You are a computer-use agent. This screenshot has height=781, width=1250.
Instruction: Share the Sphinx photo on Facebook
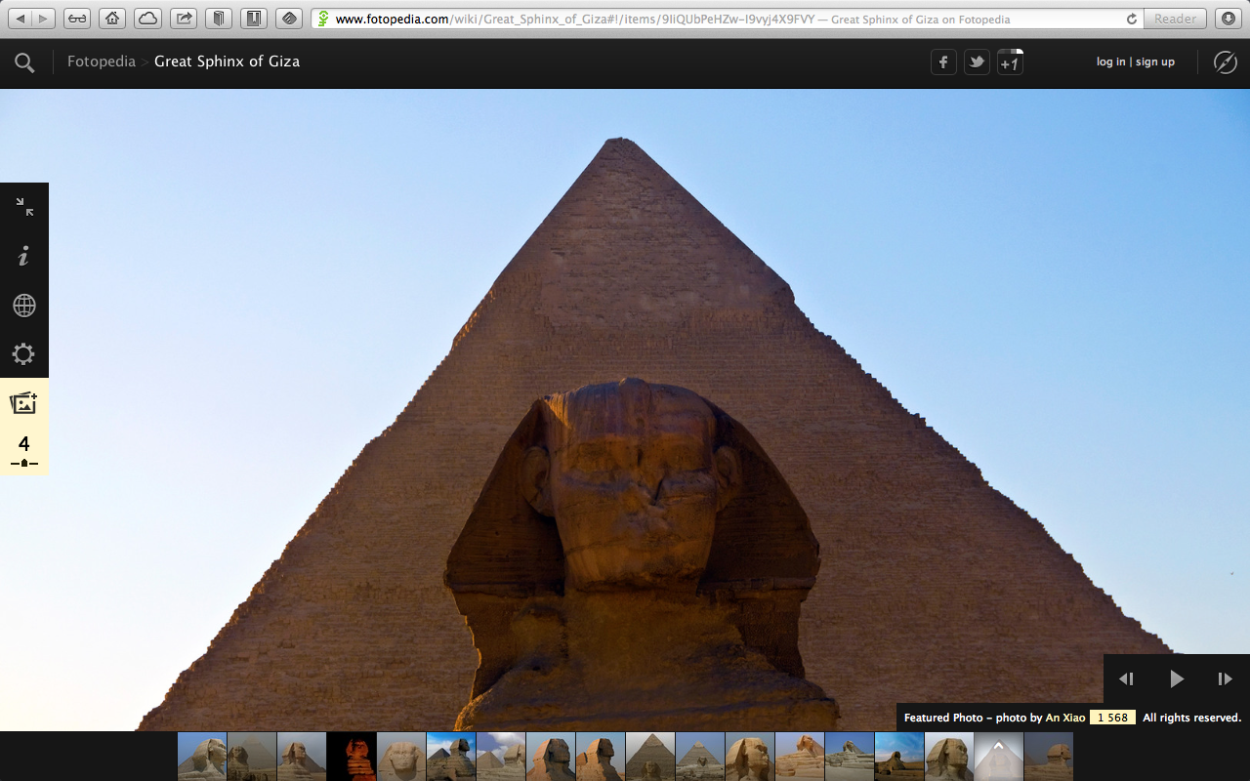[942, 61]
